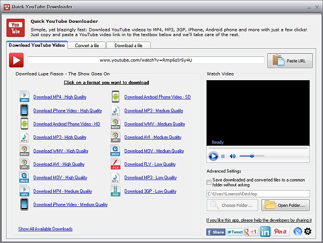This screenshot has width=323, height=243.
Task: Click Download AVI - High Quality link
Action: click(59, 164)
